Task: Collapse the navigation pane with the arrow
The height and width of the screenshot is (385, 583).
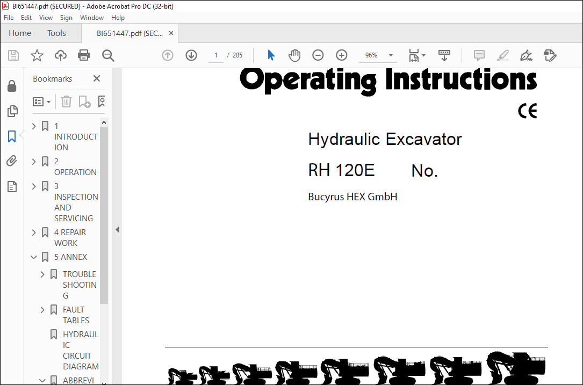Action: 117,230
